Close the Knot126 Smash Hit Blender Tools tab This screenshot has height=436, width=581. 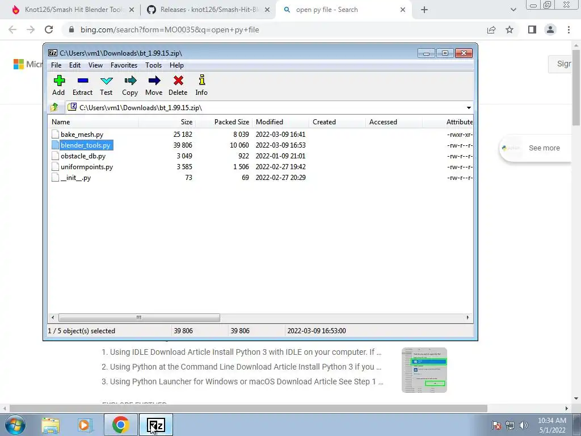(132, 10)
